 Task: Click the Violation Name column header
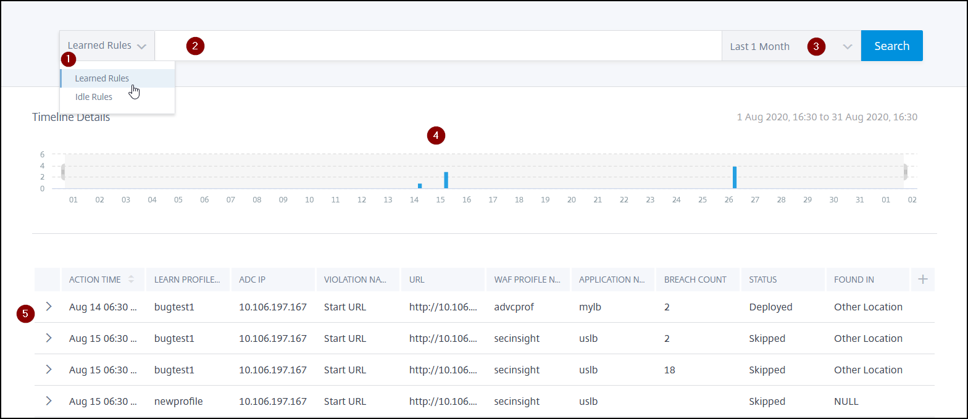(358, 280)
